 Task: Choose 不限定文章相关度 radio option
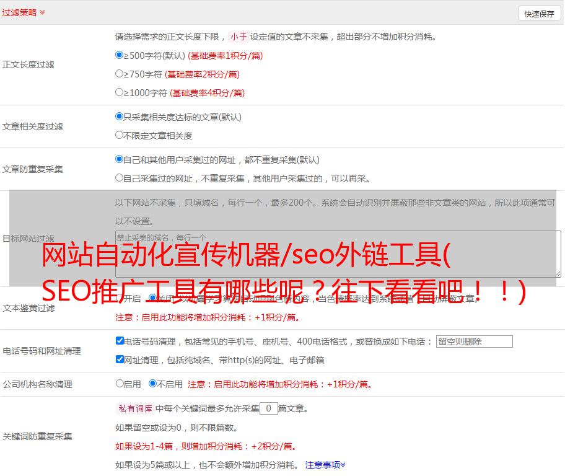(120, 135)
